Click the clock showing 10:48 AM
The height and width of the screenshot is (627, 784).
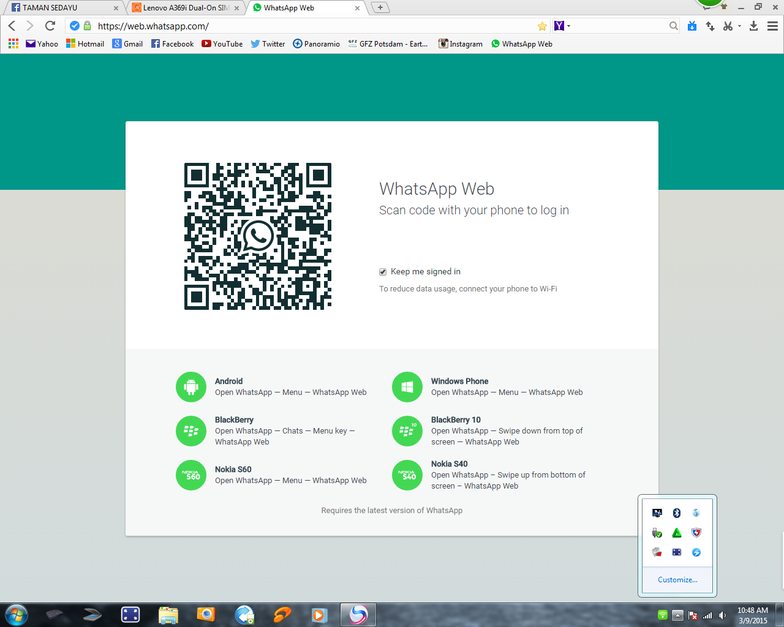coord(753,610)
